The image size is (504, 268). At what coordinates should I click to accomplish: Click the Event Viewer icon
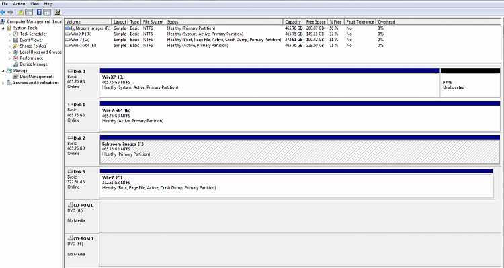coord(15,40)
